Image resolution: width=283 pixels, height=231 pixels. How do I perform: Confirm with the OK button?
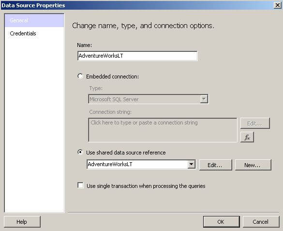222,222
